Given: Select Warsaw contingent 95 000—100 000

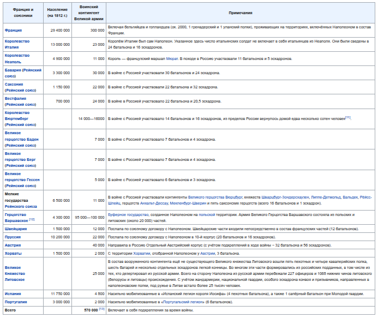Looking at the screenshot, I should [89, 218].
